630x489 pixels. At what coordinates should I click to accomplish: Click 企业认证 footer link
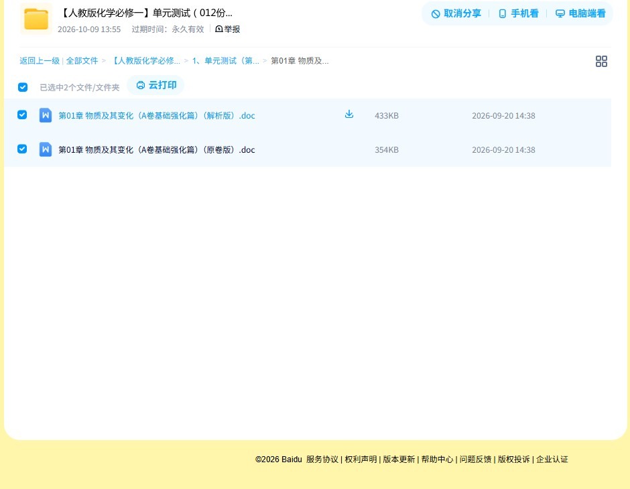click(552, 460)
